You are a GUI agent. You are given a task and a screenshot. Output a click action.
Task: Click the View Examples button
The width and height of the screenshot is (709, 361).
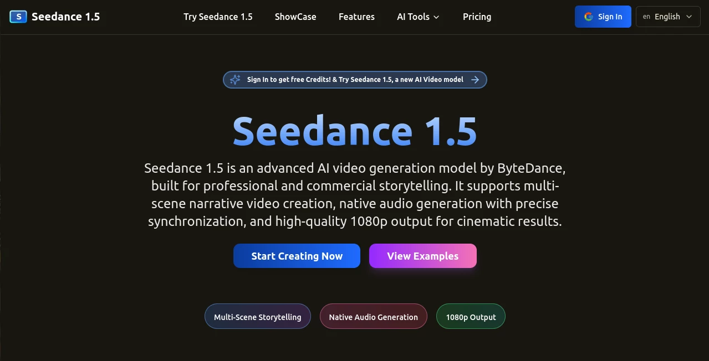click(x=422, y=256)
